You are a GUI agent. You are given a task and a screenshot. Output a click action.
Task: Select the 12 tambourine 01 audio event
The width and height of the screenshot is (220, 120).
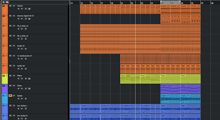coord(160,59)
